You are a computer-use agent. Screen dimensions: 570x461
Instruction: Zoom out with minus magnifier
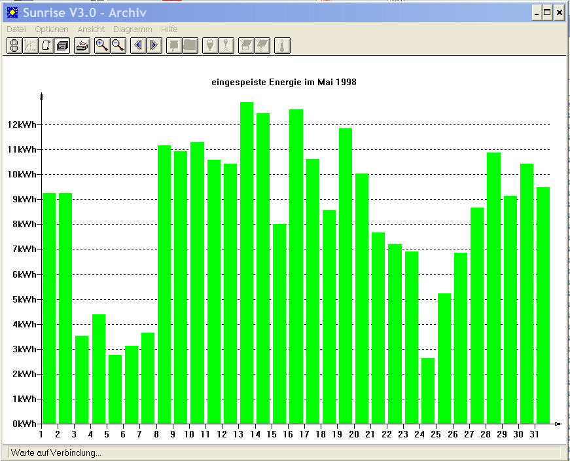118,46
